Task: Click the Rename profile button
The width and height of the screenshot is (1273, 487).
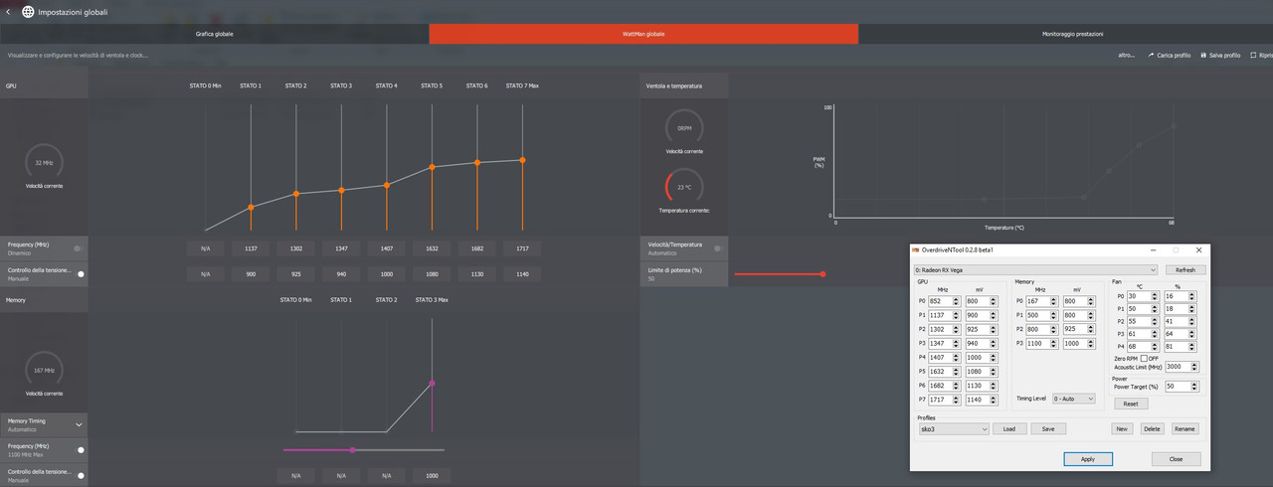Action: tap(1183, 429)
